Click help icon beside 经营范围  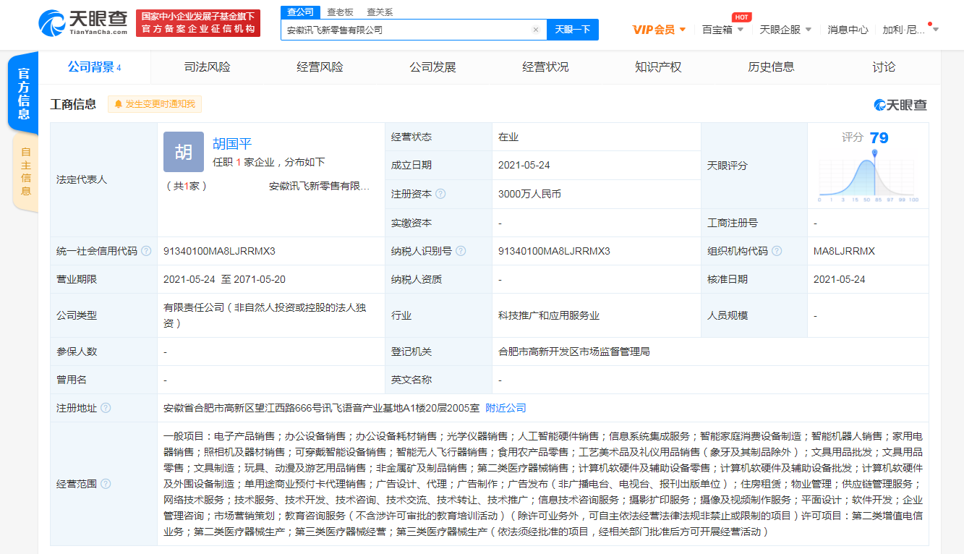click(106, 484)
